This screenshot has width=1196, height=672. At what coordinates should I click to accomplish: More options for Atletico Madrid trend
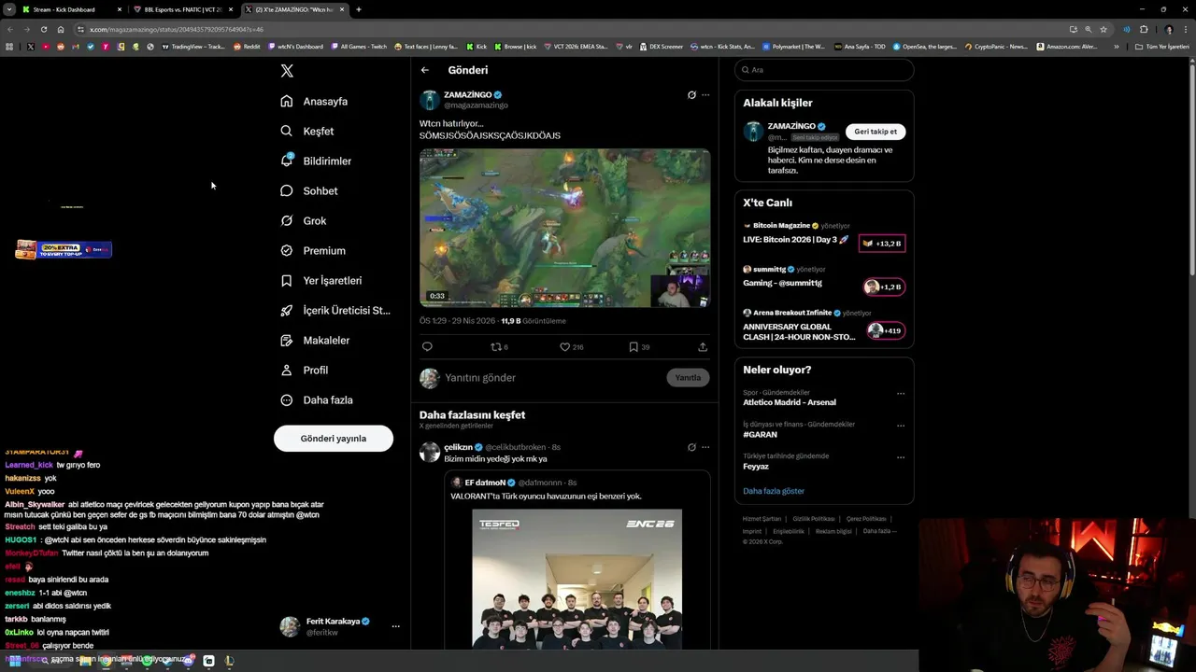[x=901, y=393]
